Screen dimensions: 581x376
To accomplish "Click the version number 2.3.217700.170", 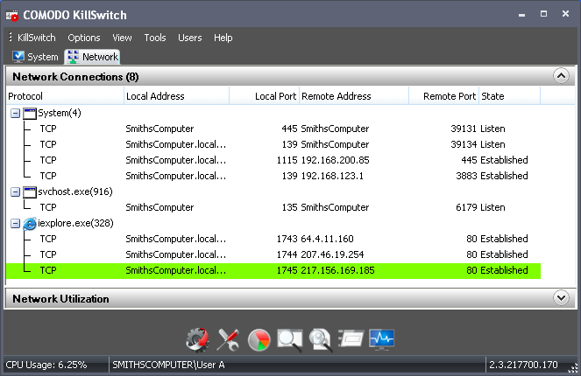I will pos(523,365).
